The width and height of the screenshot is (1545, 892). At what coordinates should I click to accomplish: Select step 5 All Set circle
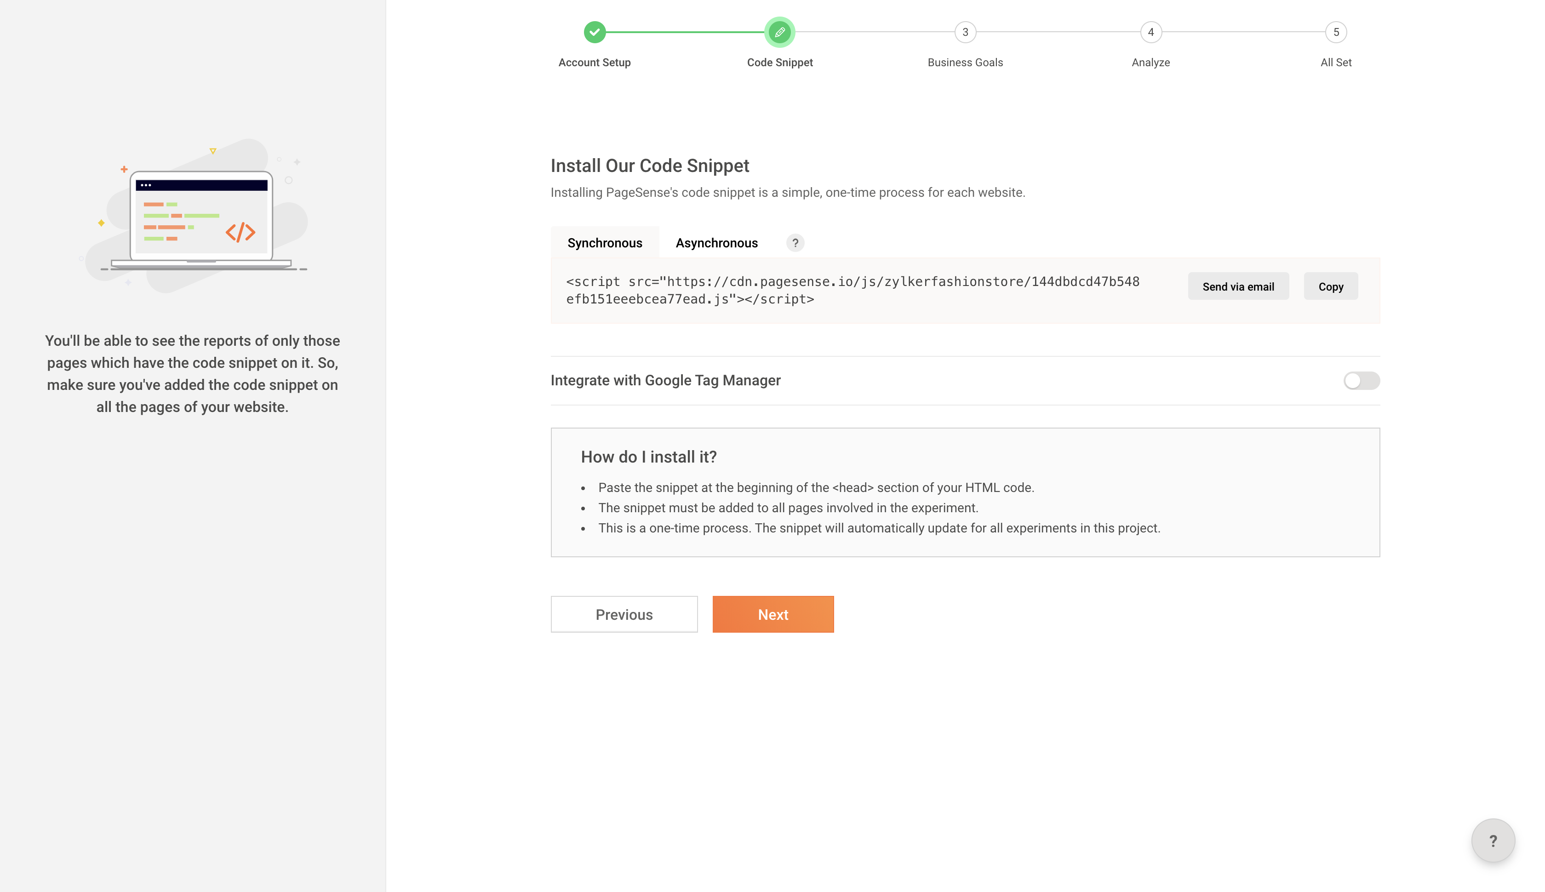(1336, 33)
